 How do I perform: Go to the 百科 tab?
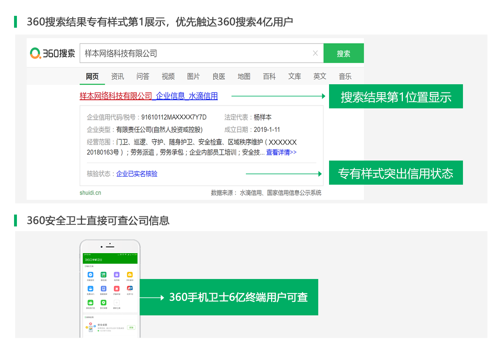pos(269,76)
